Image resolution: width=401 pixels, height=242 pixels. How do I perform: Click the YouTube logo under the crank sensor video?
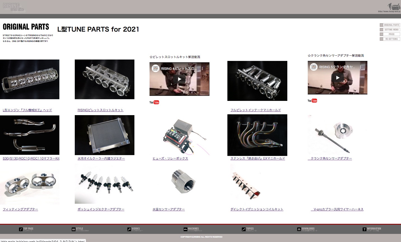pos(312,101)
